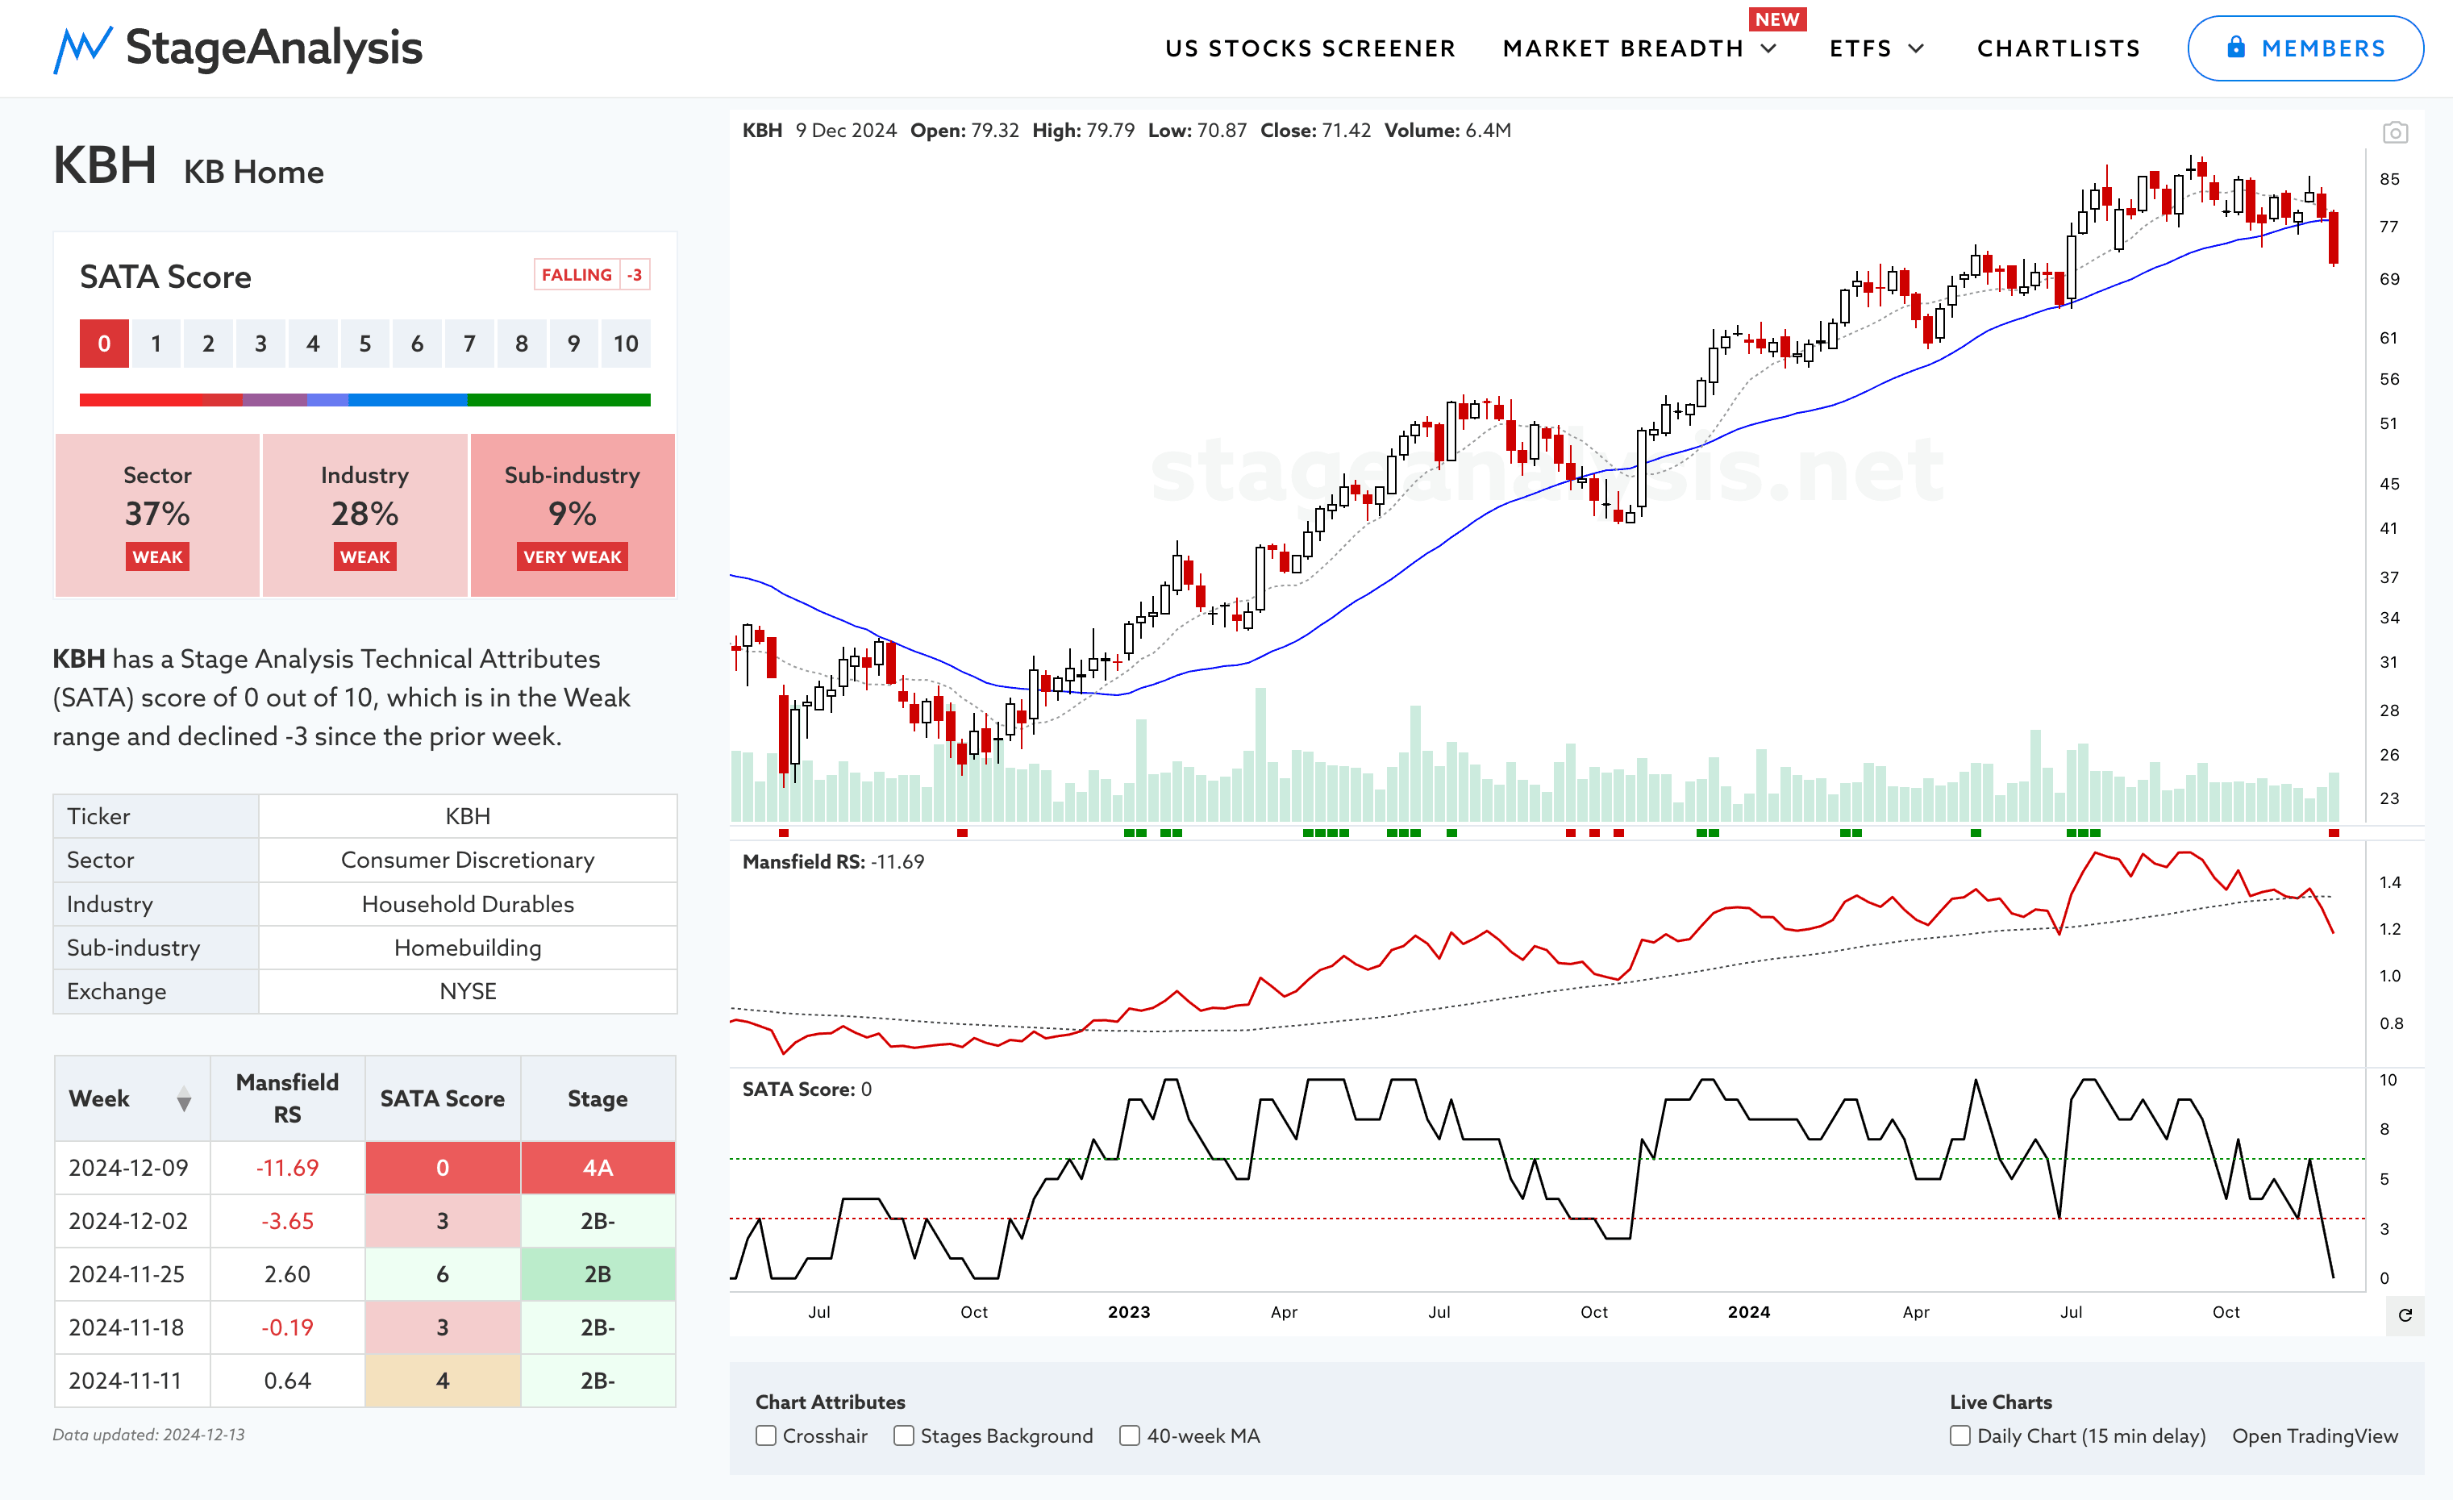Select week 2024-12-09 cell
The height and width of the screenshot is (1500, 2453).
click(131, 1168)
